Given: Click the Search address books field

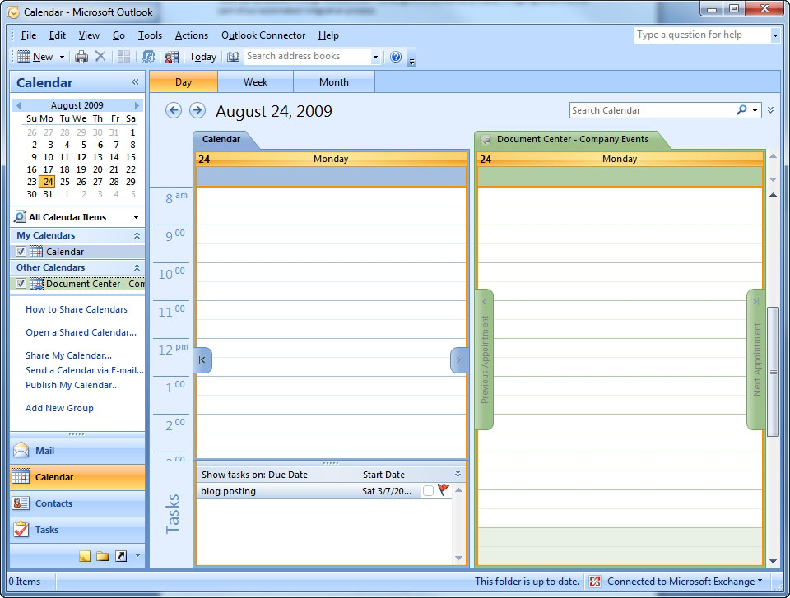Looking at the screenshot, I should (307, 57).
